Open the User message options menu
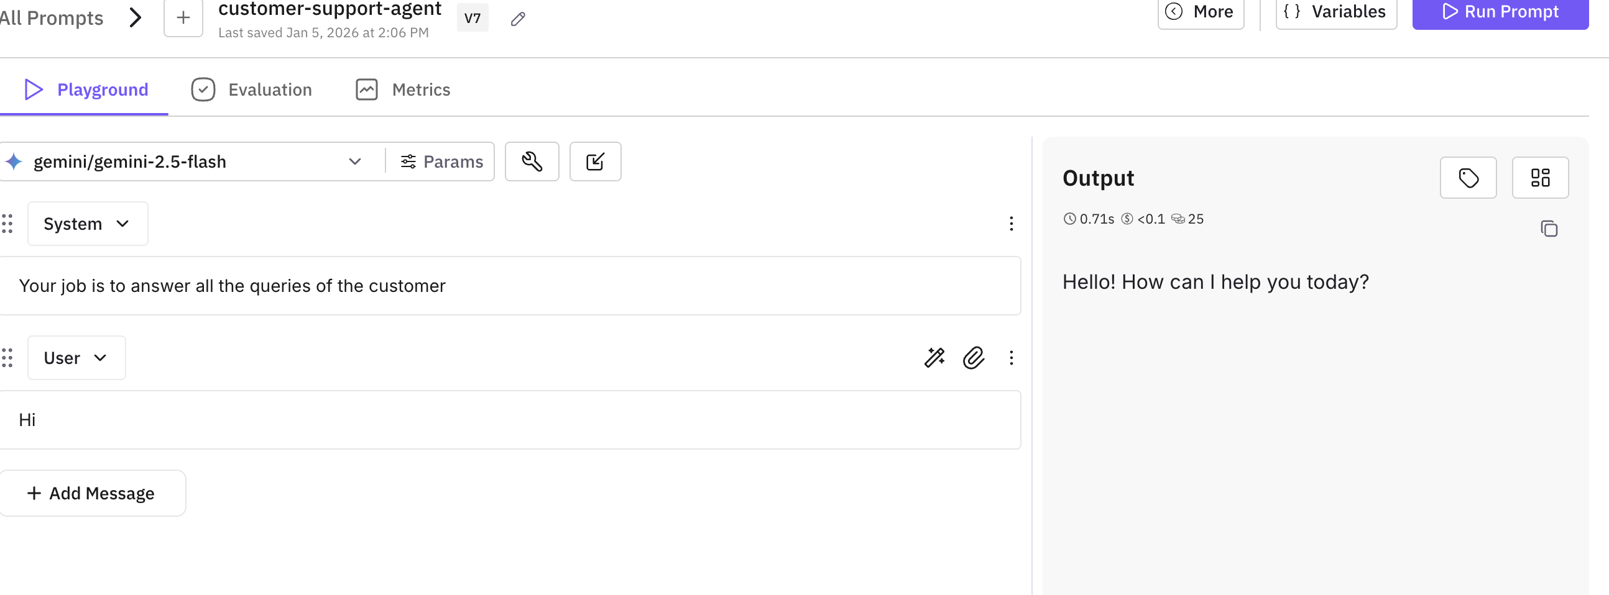 (x=1012, y=358)
